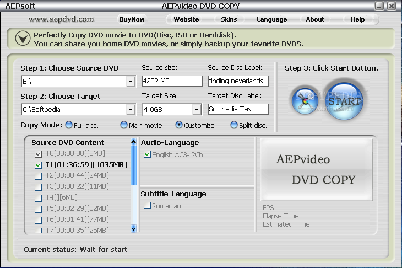
Task: Open the Skins menu
Action: tap(229, 19)
